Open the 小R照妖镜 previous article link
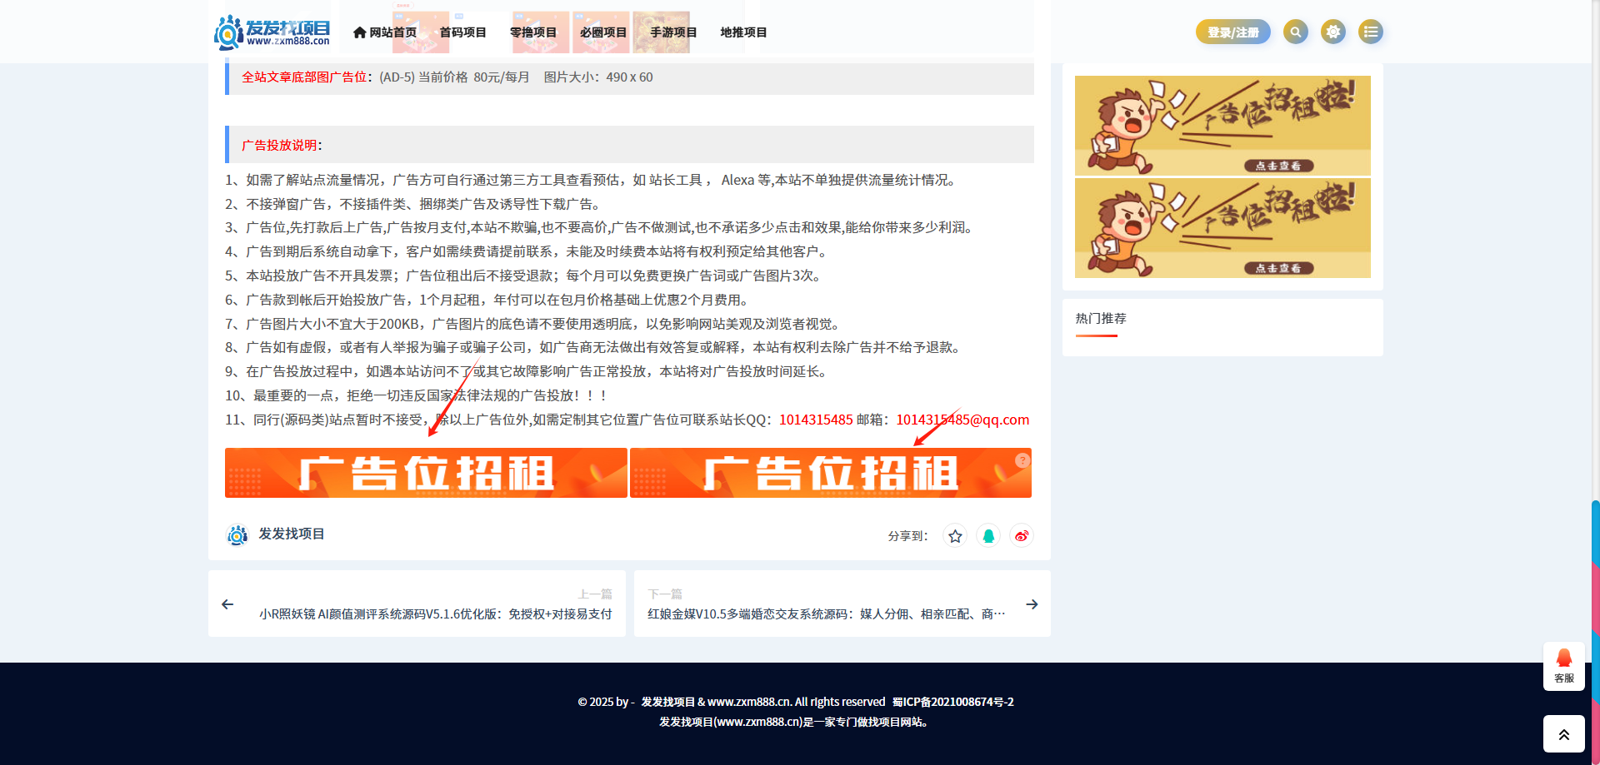Image resolution: width=1600 pixels, height=765 pixels. point(435,614)
